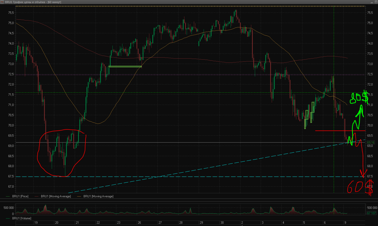
Task: Click date label 20 on the time axis
Action: pyautogui.click(x=57, y=223)
